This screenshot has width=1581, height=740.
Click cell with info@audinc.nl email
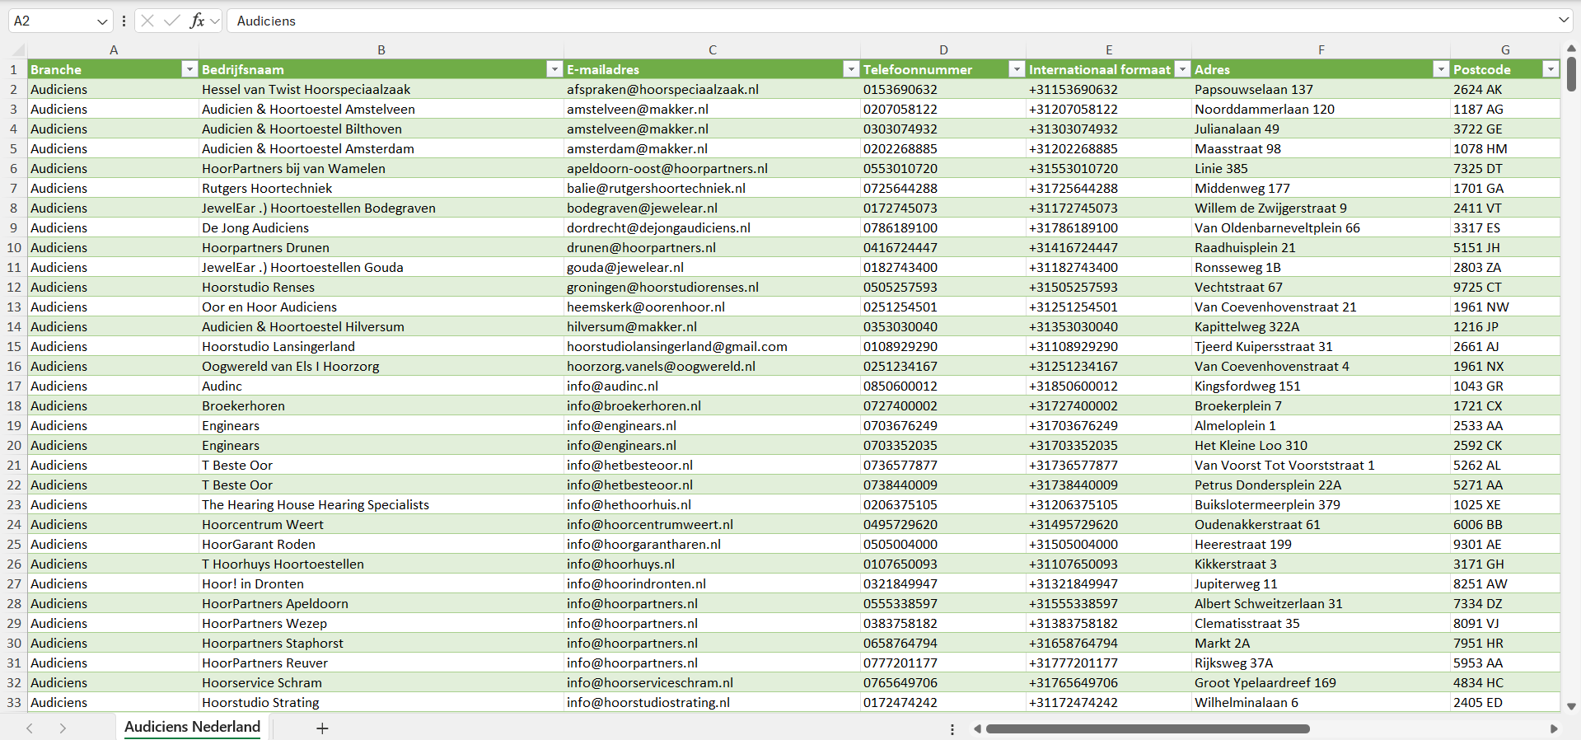[612, 386]
